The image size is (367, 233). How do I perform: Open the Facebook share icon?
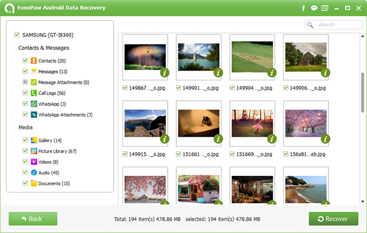click(x=303, y=9)
